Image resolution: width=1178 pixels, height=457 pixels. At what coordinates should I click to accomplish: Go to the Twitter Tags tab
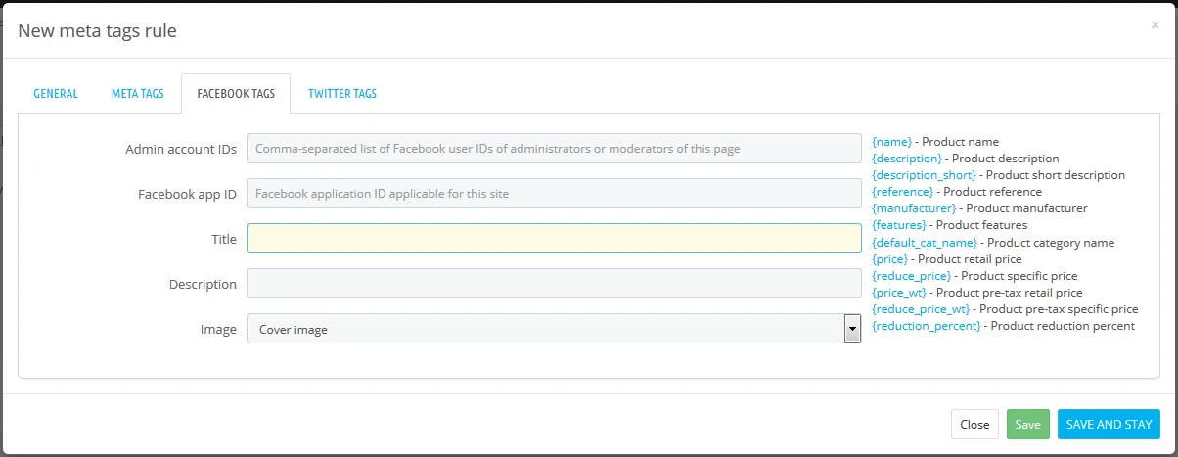pyautogui.click(x=342, y=94)
